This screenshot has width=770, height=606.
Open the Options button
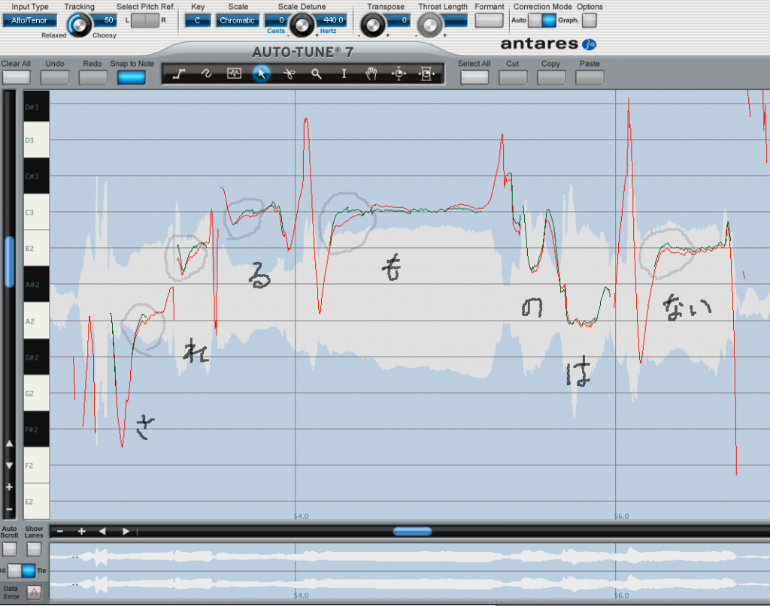click(590, 20)
